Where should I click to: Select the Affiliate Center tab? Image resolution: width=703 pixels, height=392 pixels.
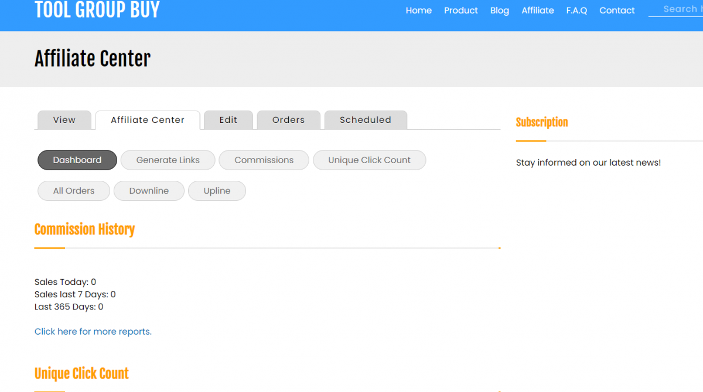[x=148, y=120]
